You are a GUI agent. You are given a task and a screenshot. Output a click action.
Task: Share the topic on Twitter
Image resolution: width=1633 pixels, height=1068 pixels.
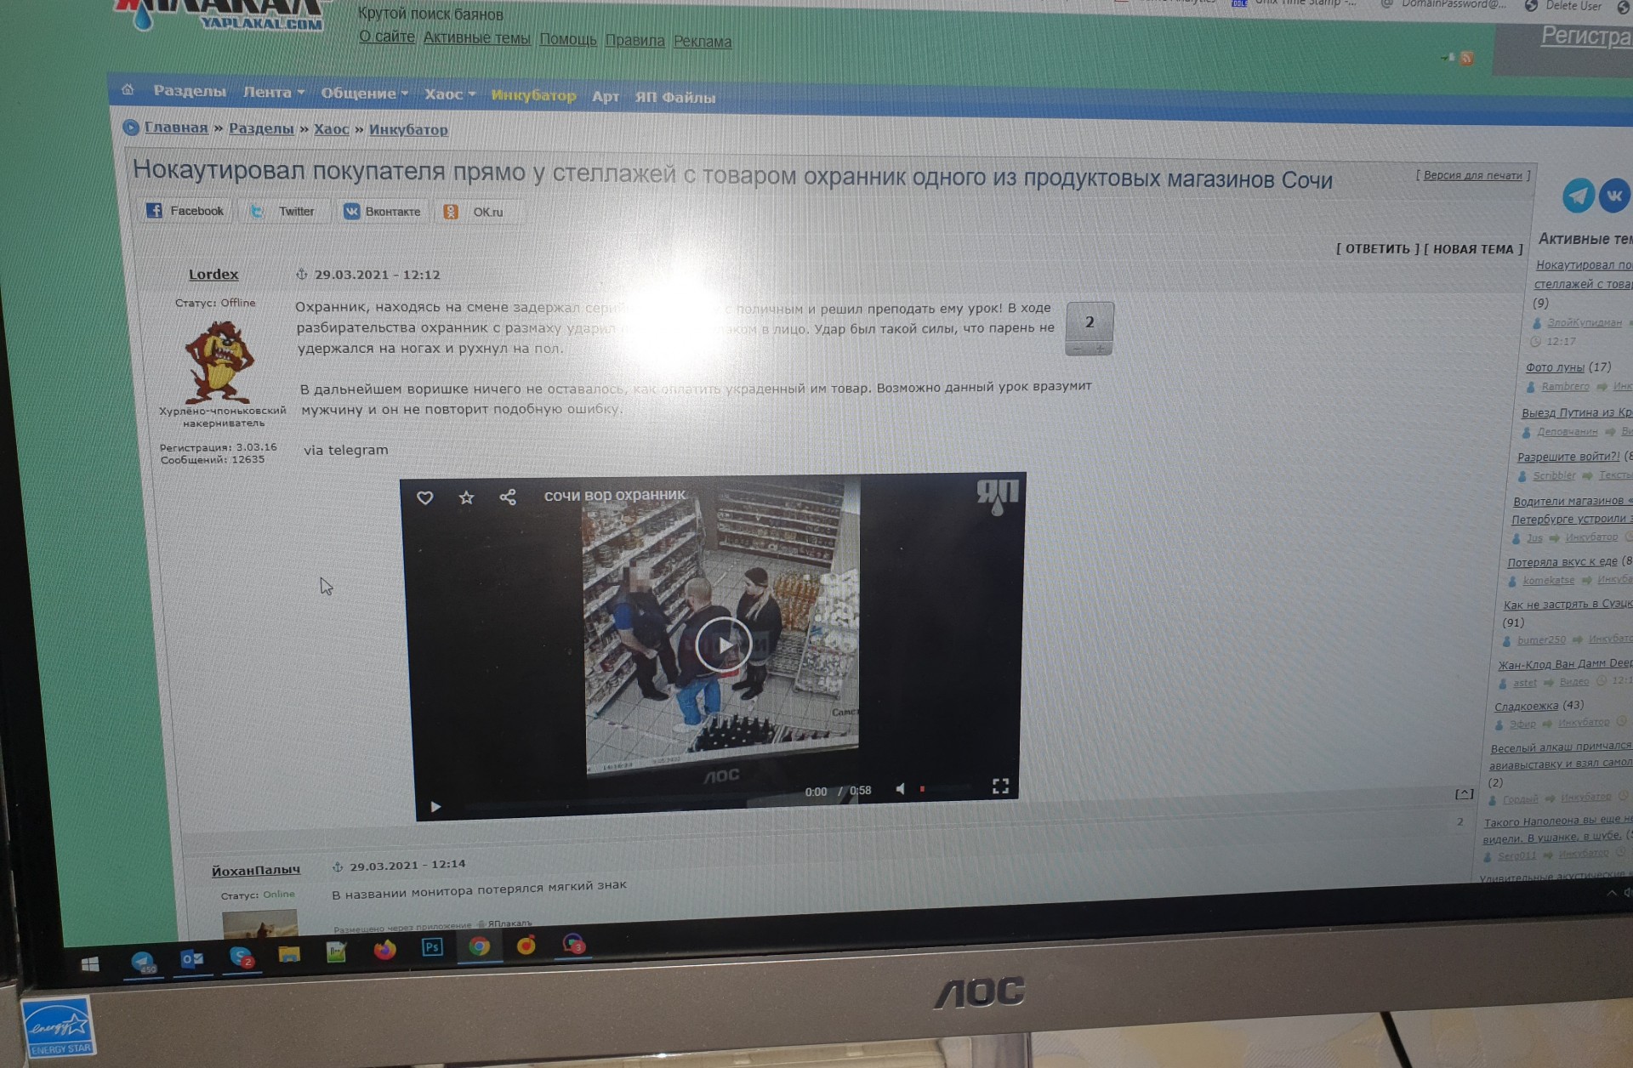point(284,211)
